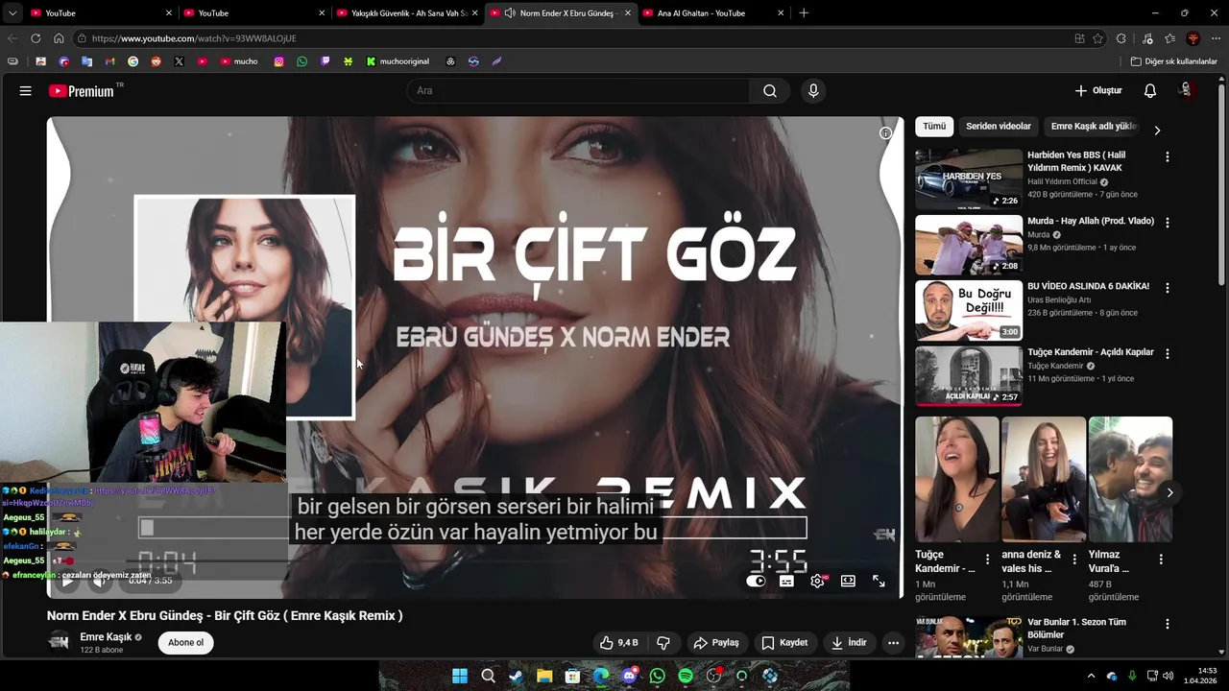Open browser settings three-dot menu

coord(1215,38)
